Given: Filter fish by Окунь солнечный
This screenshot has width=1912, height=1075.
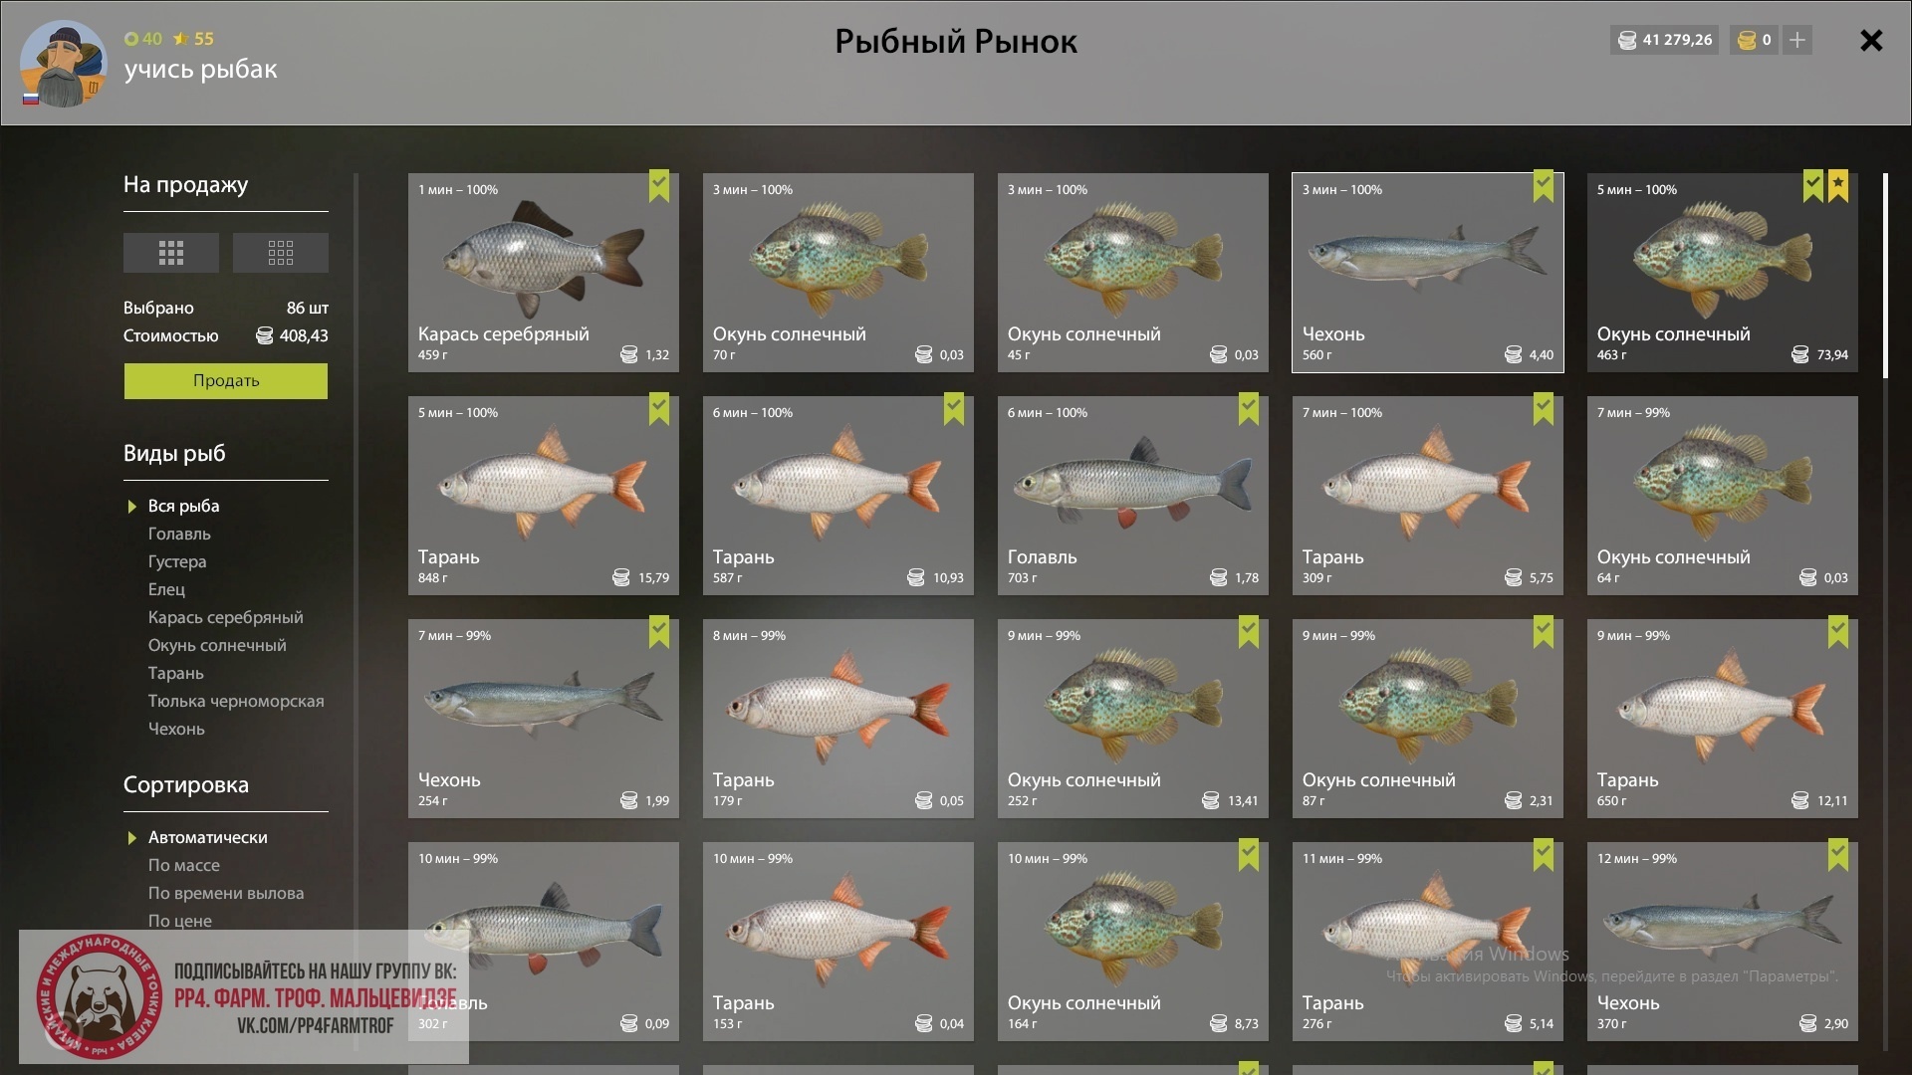Looking at the screenshot, I should [x=217, y=645].
